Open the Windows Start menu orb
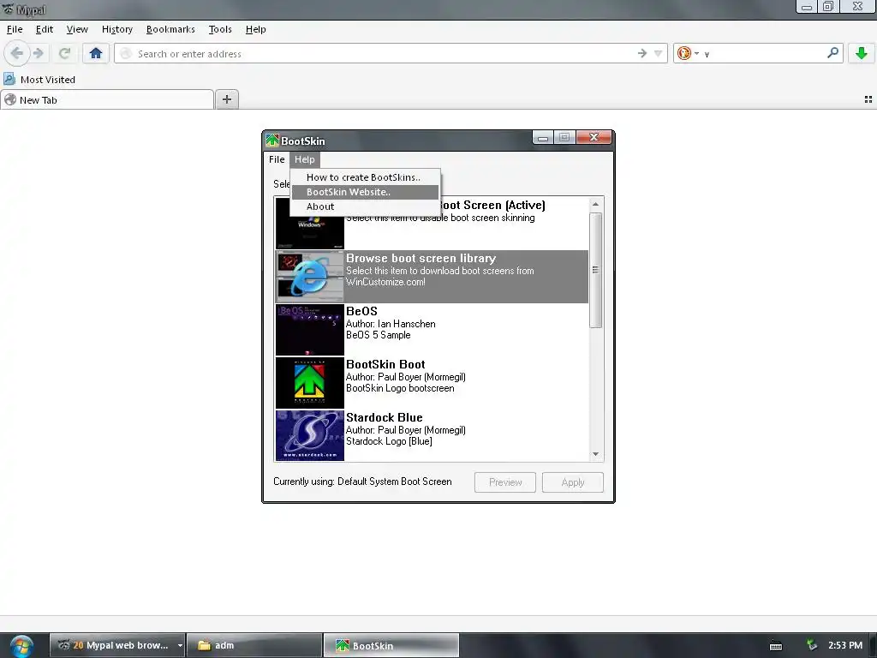The width and height of the screenshot is (877, 658). tap(21, 645)
